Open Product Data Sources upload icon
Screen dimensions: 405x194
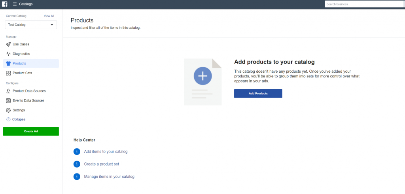tap(8, 91)
